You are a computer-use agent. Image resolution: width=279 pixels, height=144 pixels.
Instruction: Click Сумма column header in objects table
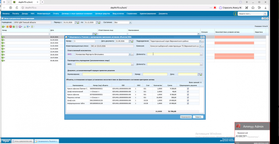click(x=170, y=85)
